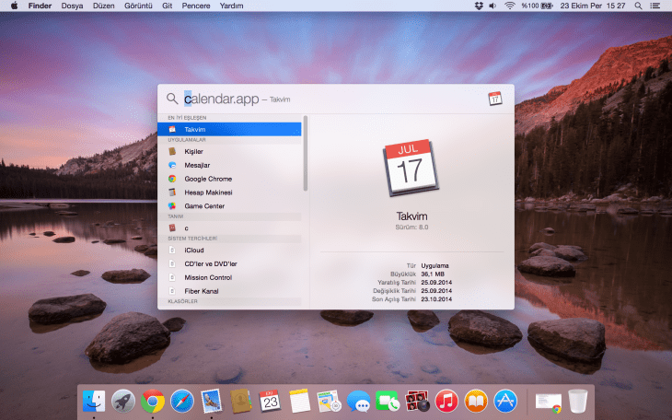This screenshot has width=672, height=420.
Task: Click battery %100 indicator in menu bar
Action: click(537, 6)
